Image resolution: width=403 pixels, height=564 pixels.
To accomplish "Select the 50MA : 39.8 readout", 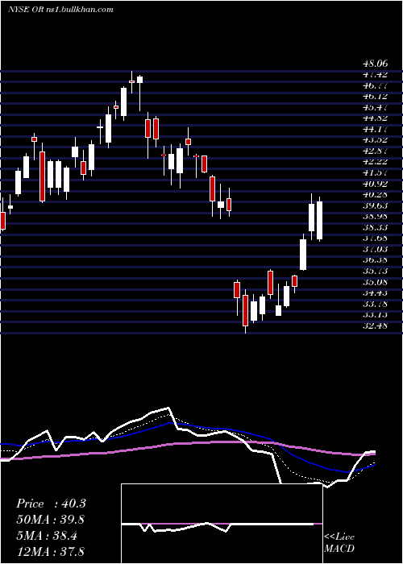I will [51, 520].
